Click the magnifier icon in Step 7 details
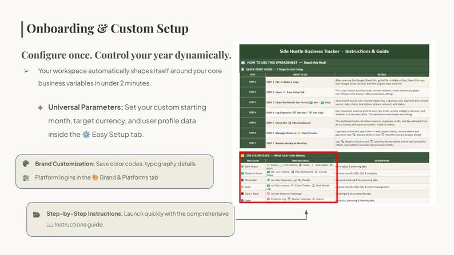The height and width of the screenshot is (255, 454). point(343,141)
